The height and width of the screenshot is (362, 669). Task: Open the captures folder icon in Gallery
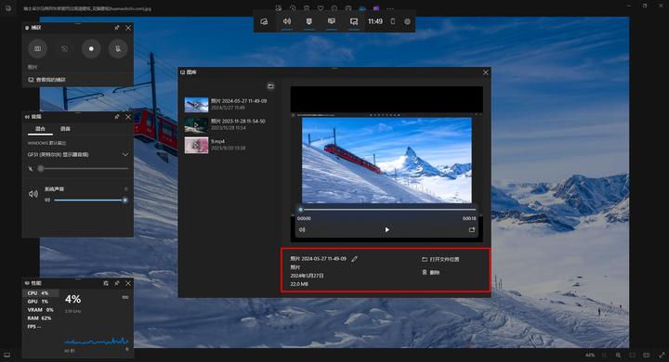coord(270,86)
